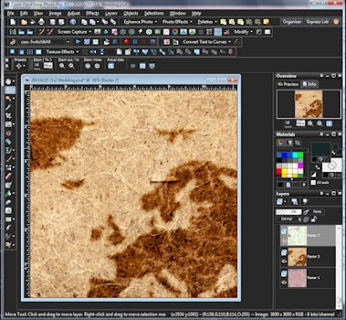Pick the yellow swatch in Materials palette
The image size is (346, 320).
[285, 171]
